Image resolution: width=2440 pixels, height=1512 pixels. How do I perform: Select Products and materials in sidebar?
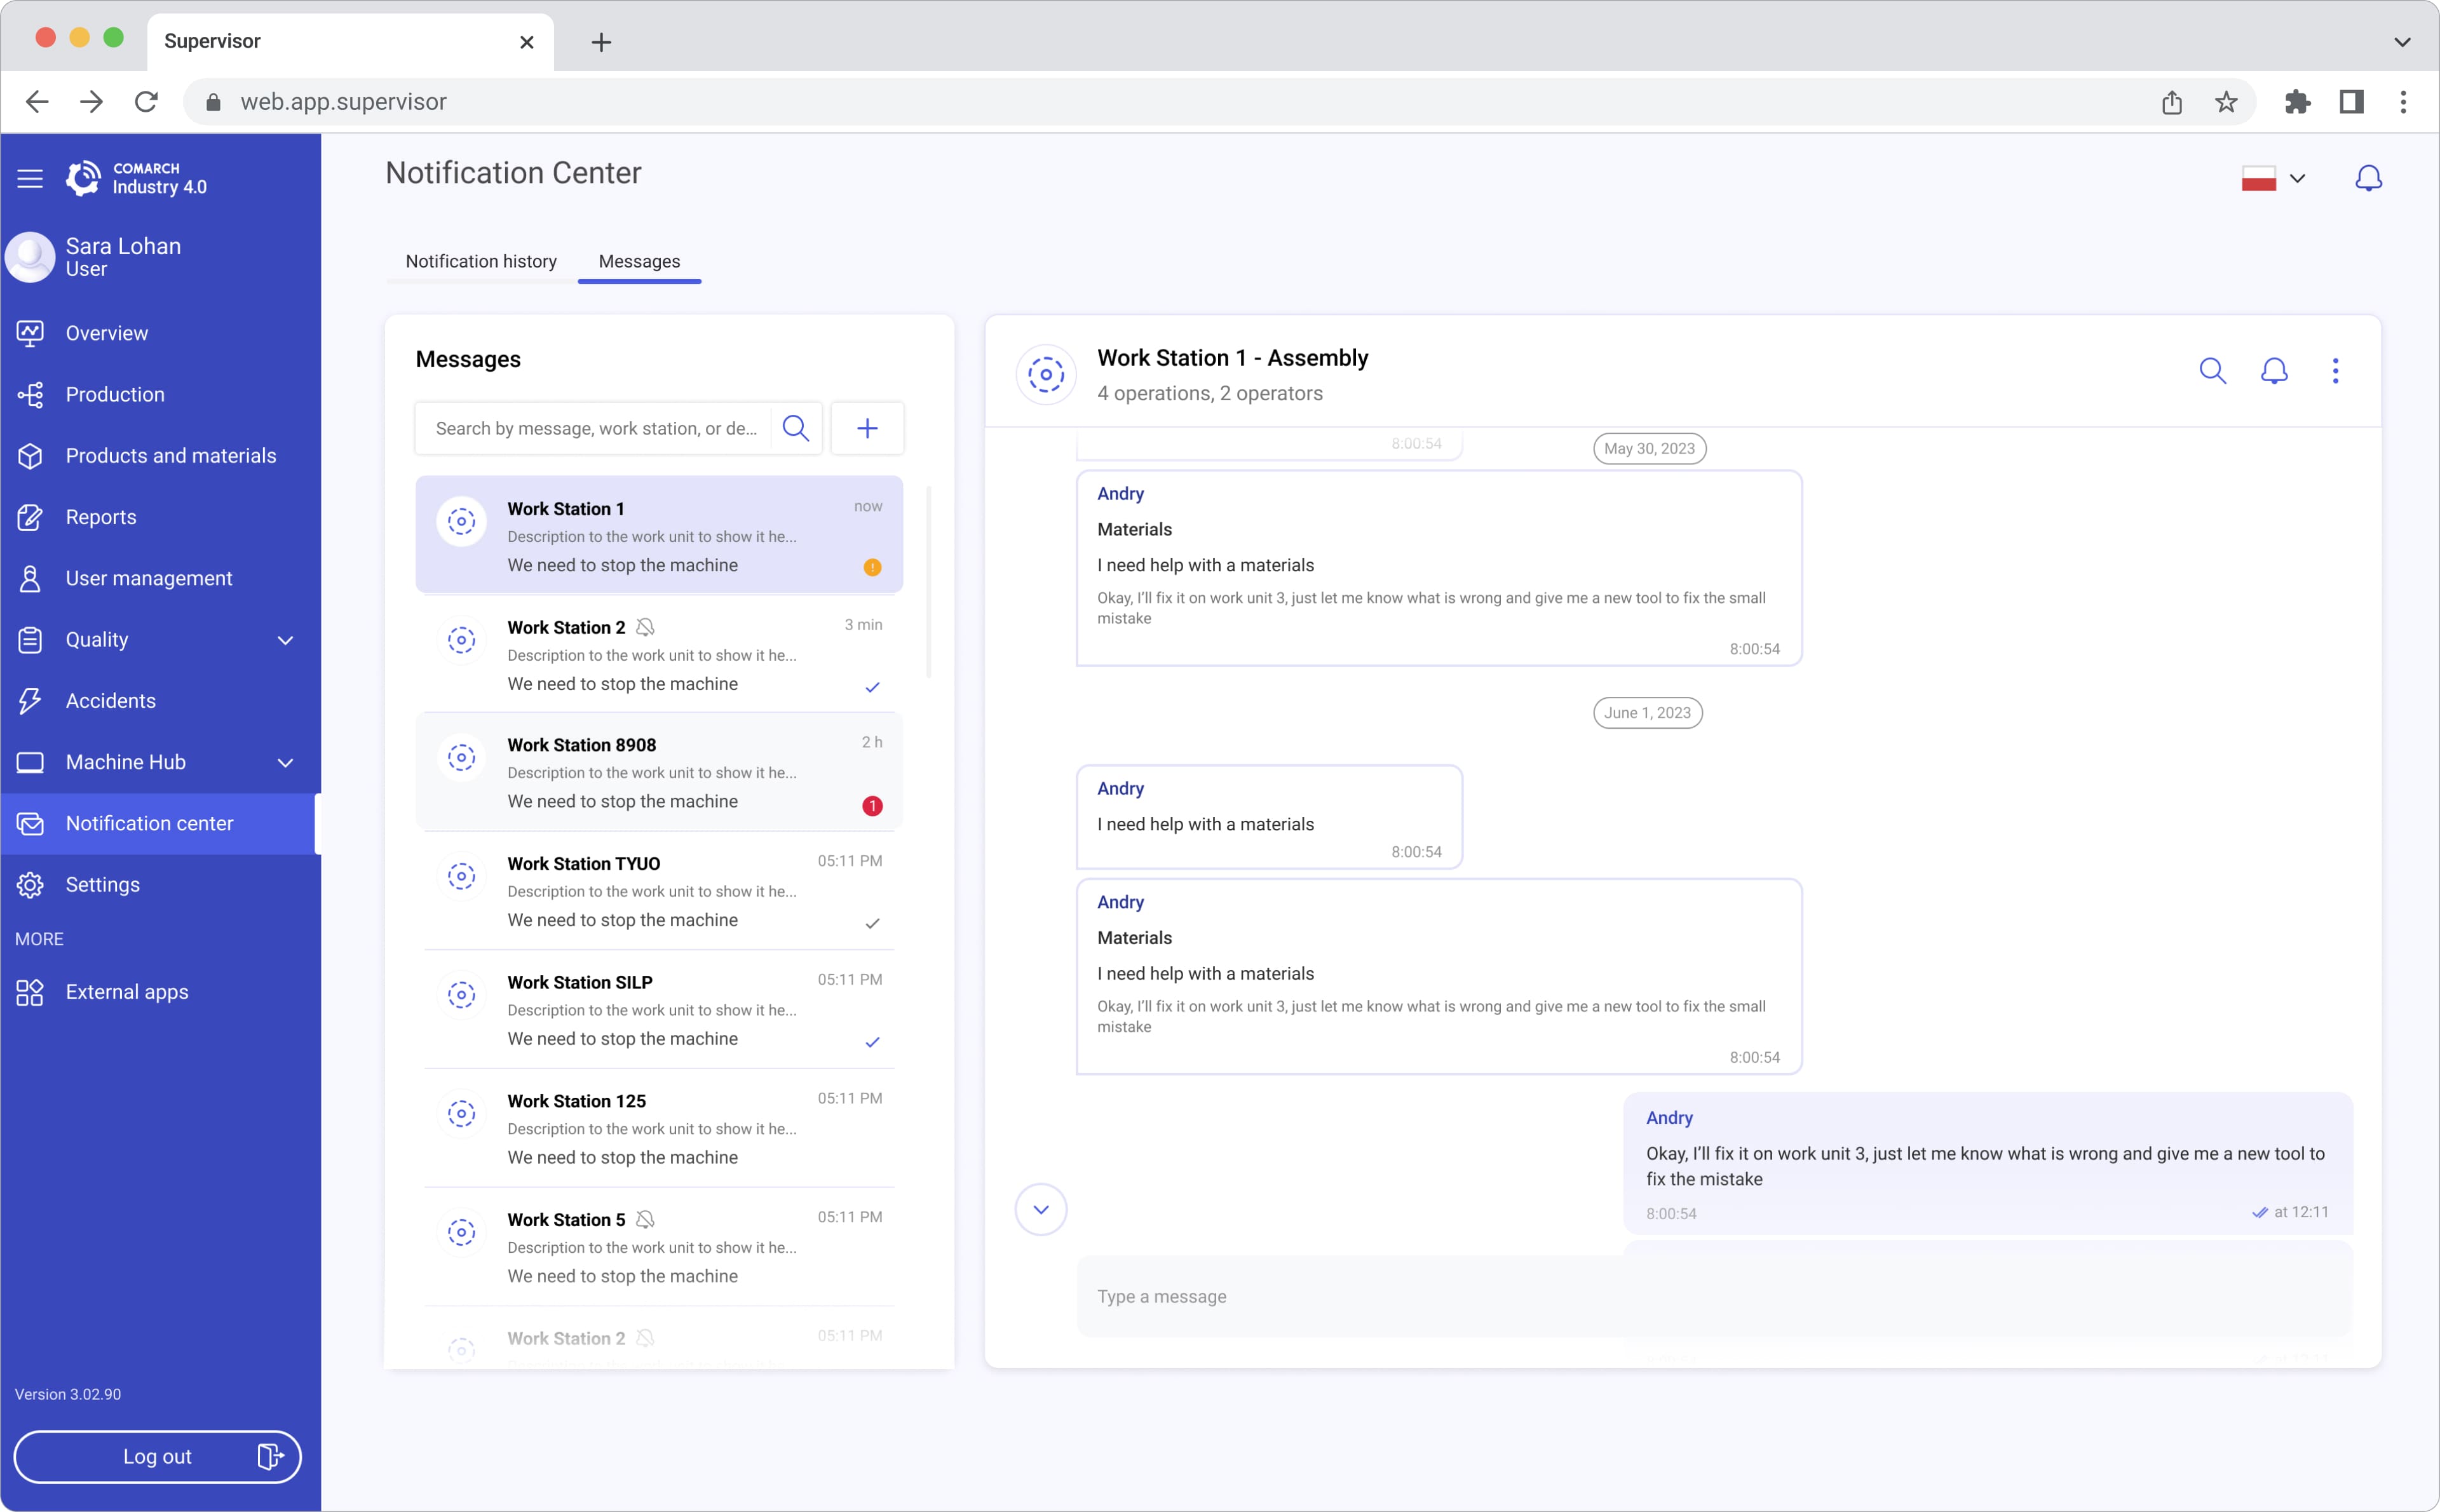pyautogui.click(x=170, y=455)
